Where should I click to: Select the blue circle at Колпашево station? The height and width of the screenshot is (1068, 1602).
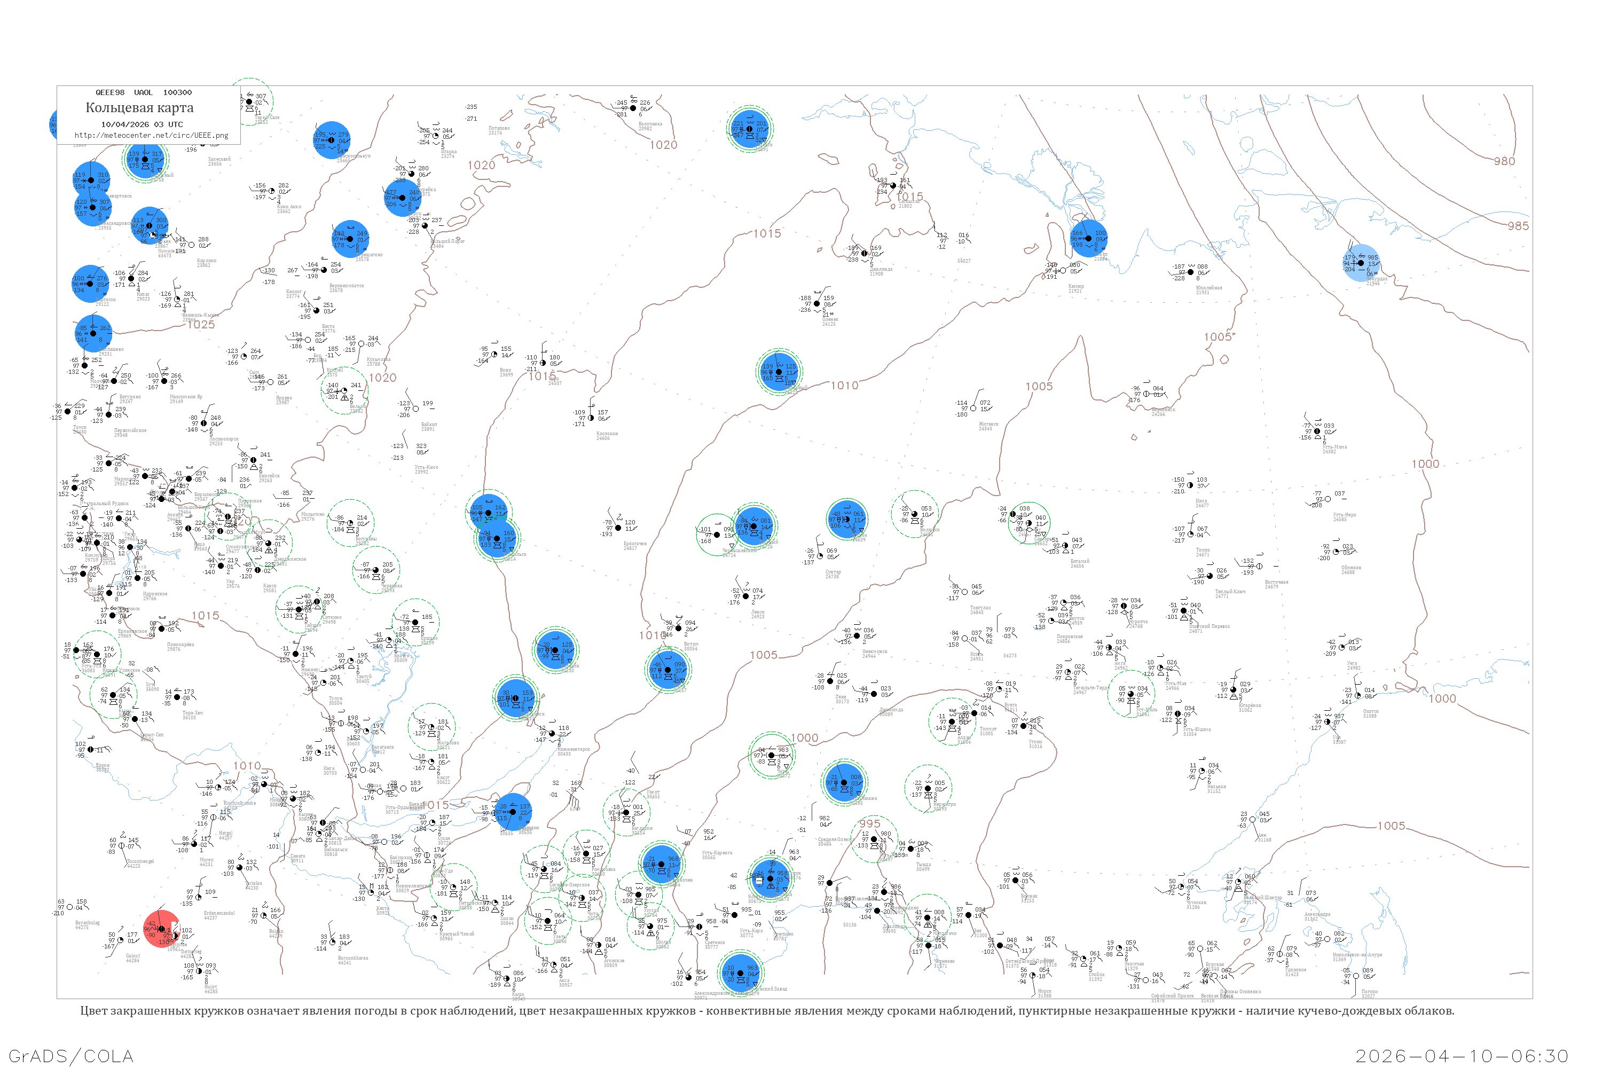(x=93, y=333)
